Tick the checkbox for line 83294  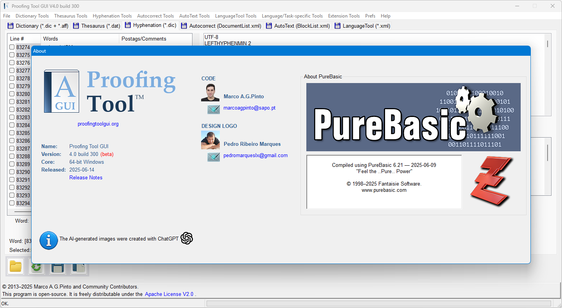coord(12,203)
